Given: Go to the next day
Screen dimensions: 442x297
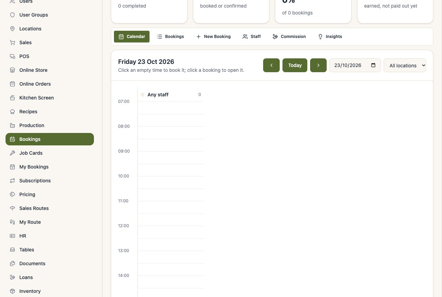Looking at the screenshot, I should click(x=318, y=65).
